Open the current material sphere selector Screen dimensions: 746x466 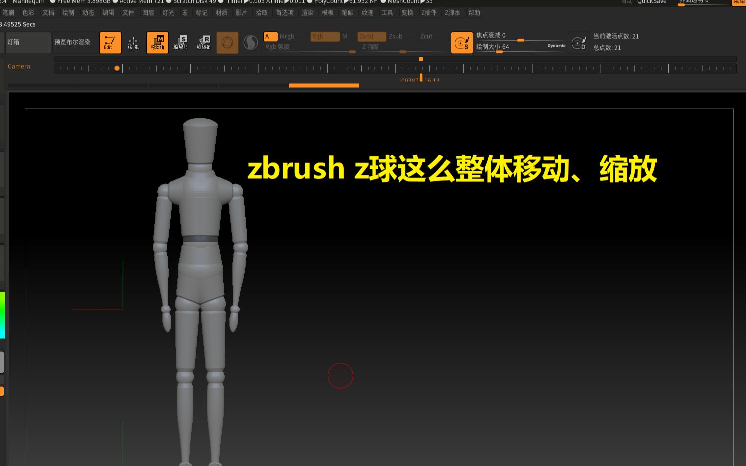click(x=251, y=42)
